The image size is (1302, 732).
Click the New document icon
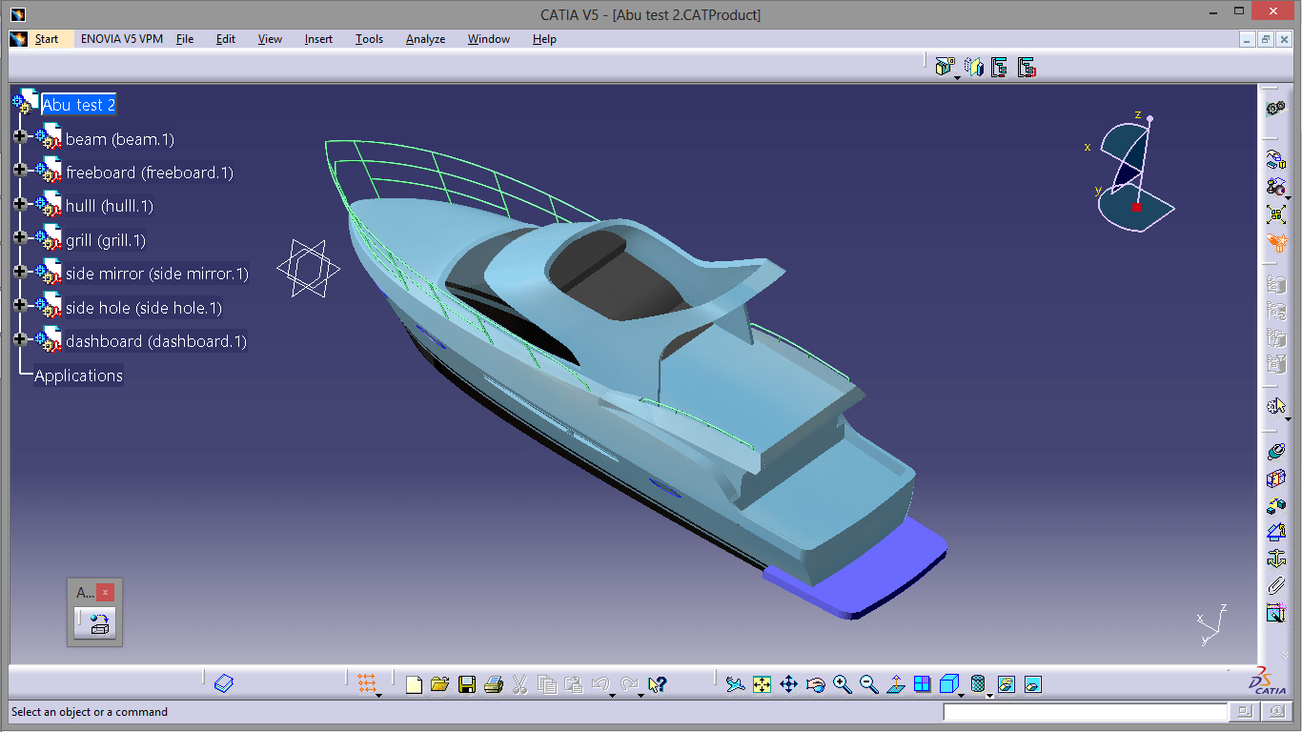(x=414, y=683)
